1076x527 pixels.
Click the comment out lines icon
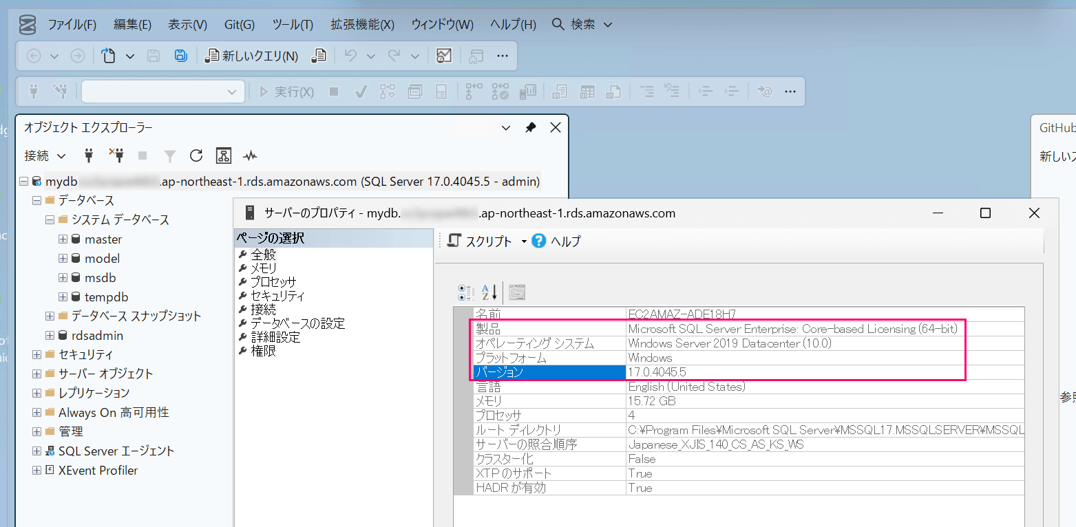pos(647,92)
